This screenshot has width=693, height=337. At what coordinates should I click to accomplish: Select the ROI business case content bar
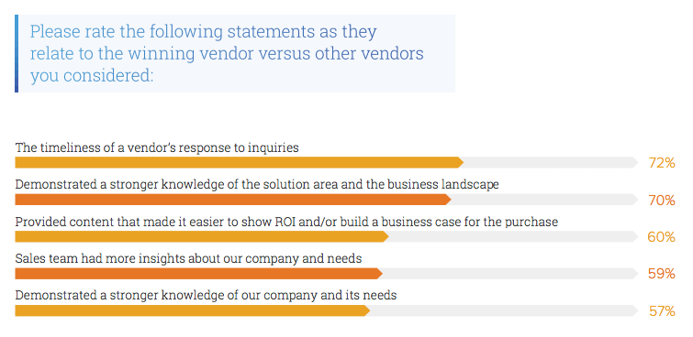[x=202, y=237]
